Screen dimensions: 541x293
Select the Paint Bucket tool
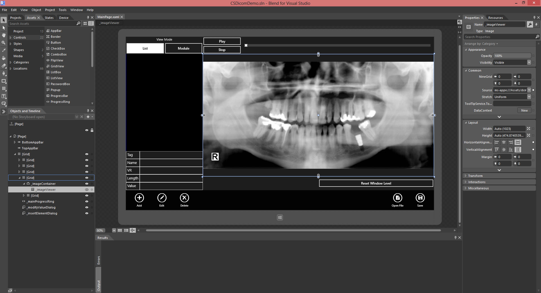pos(4,58)
